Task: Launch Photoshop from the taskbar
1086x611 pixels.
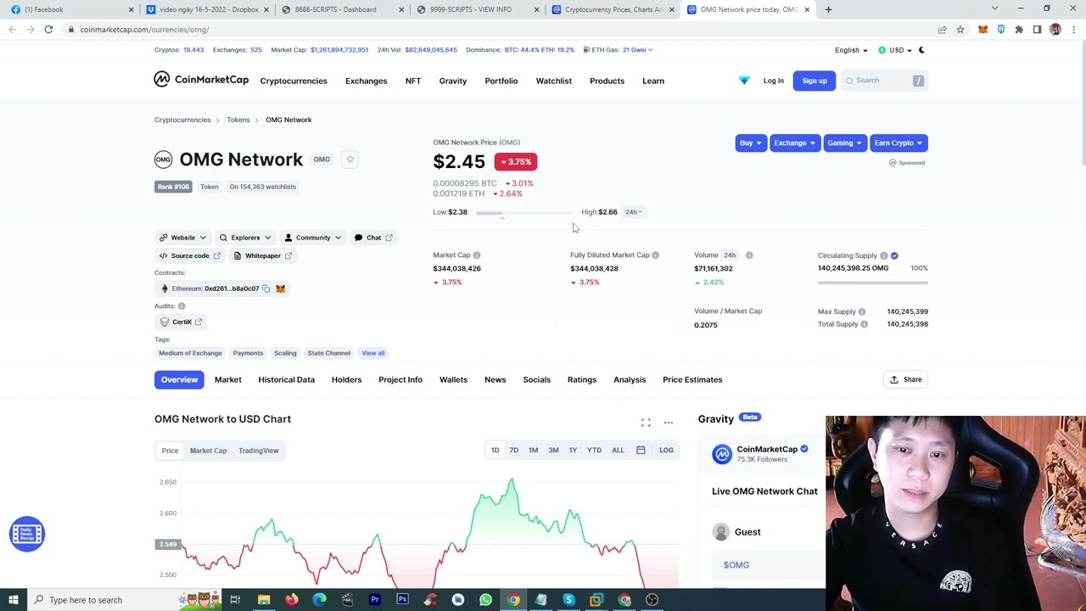Action: [402, 600]
